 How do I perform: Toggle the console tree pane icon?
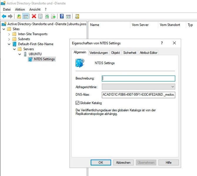pos(26,16)
